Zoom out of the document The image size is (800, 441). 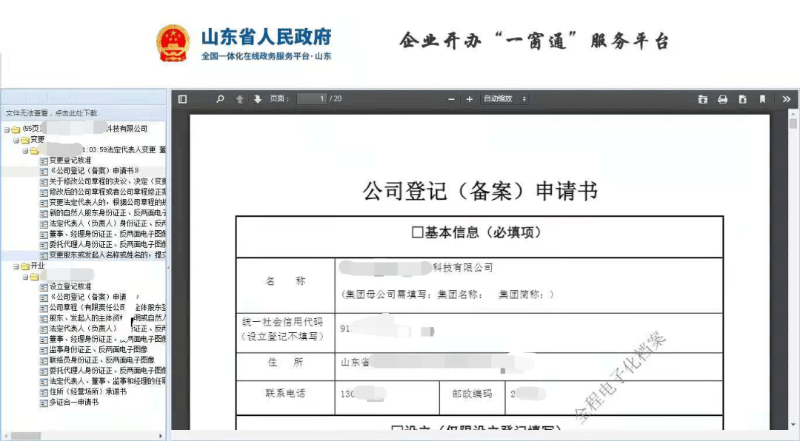[x=450, y=98]
